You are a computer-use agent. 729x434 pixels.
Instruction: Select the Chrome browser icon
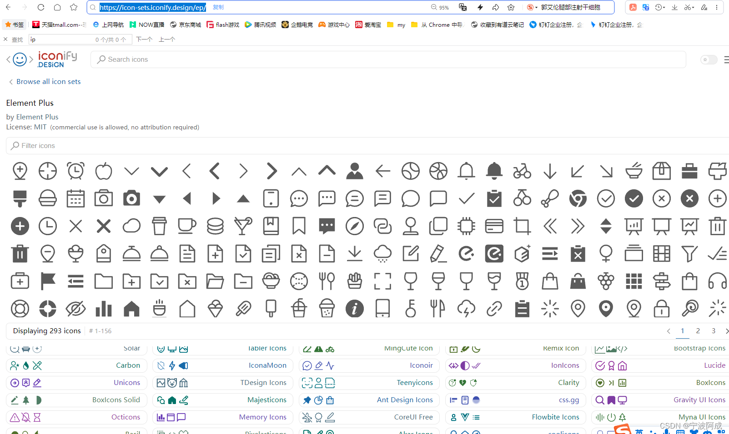point(578,199)
